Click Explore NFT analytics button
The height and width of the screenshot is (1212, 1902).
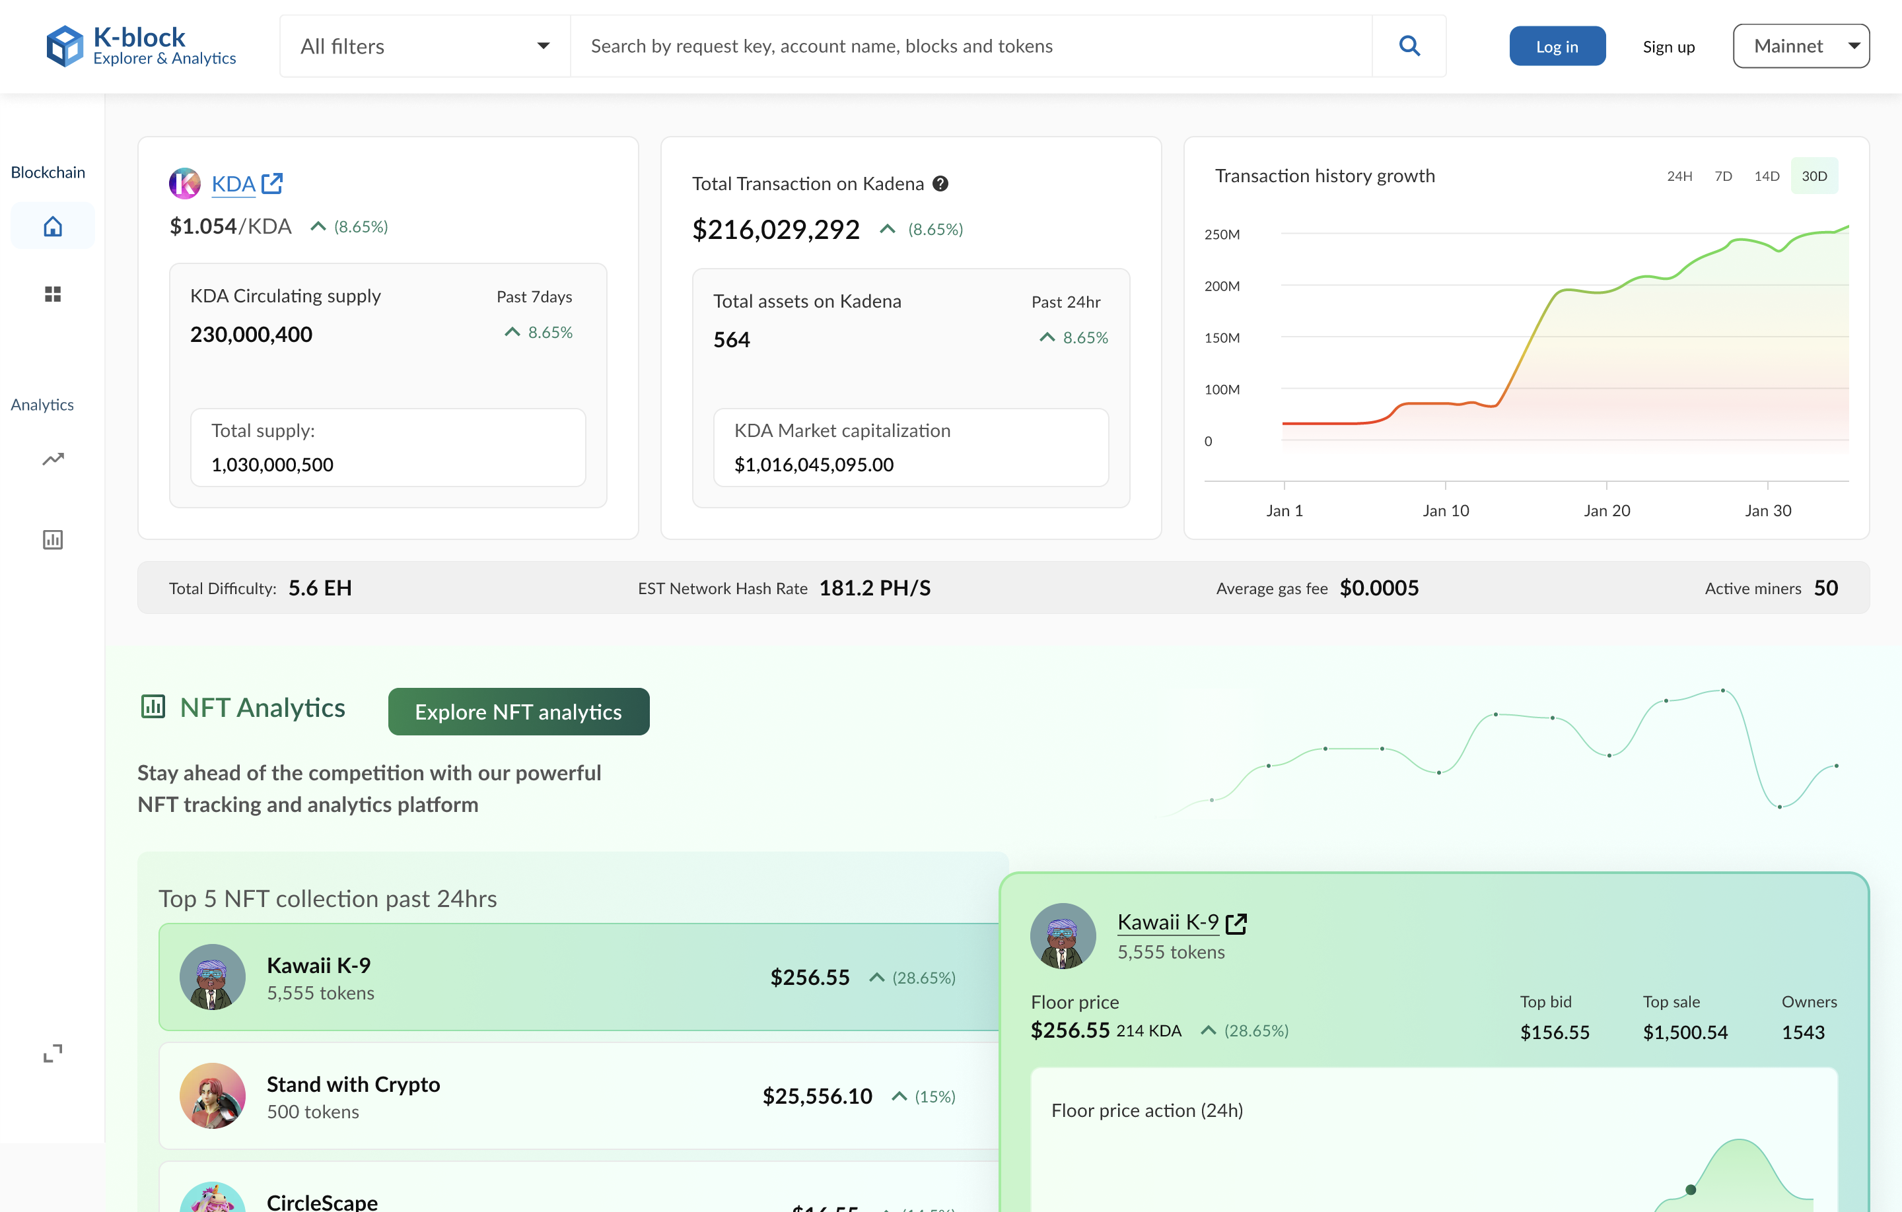click(518, 712)
